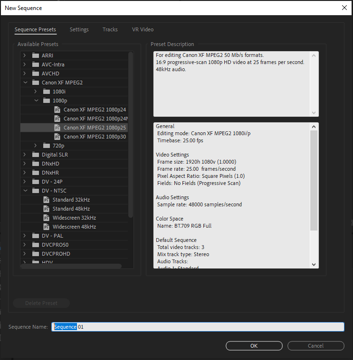Select the Canon XF MPEG2 1080p24 preset icon
The image size is (353, 360).
coord(57,110)
